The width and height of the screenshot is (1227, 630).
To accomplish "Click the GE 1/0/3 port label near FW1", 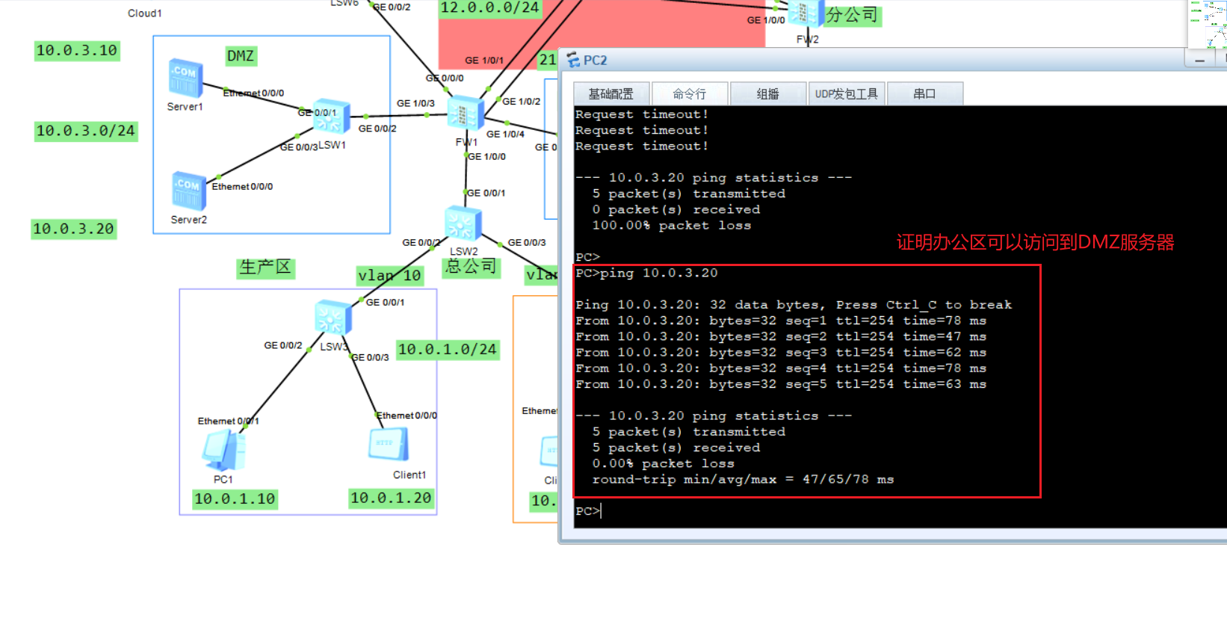I will click(415, 103).
